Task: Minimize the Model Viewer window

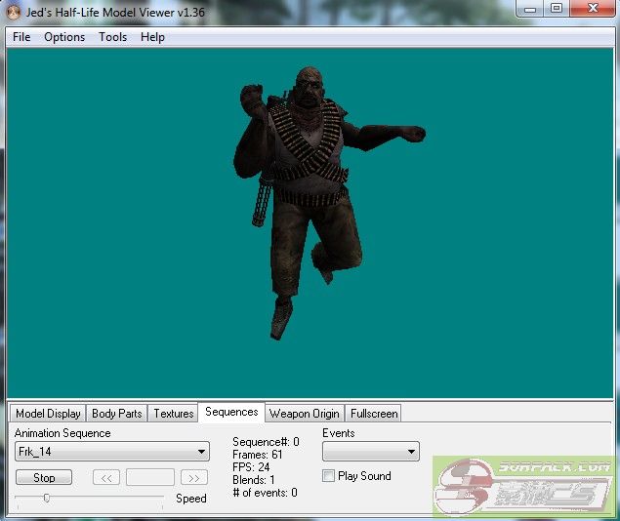Action: pyautogui.click(x=530, y=9)
